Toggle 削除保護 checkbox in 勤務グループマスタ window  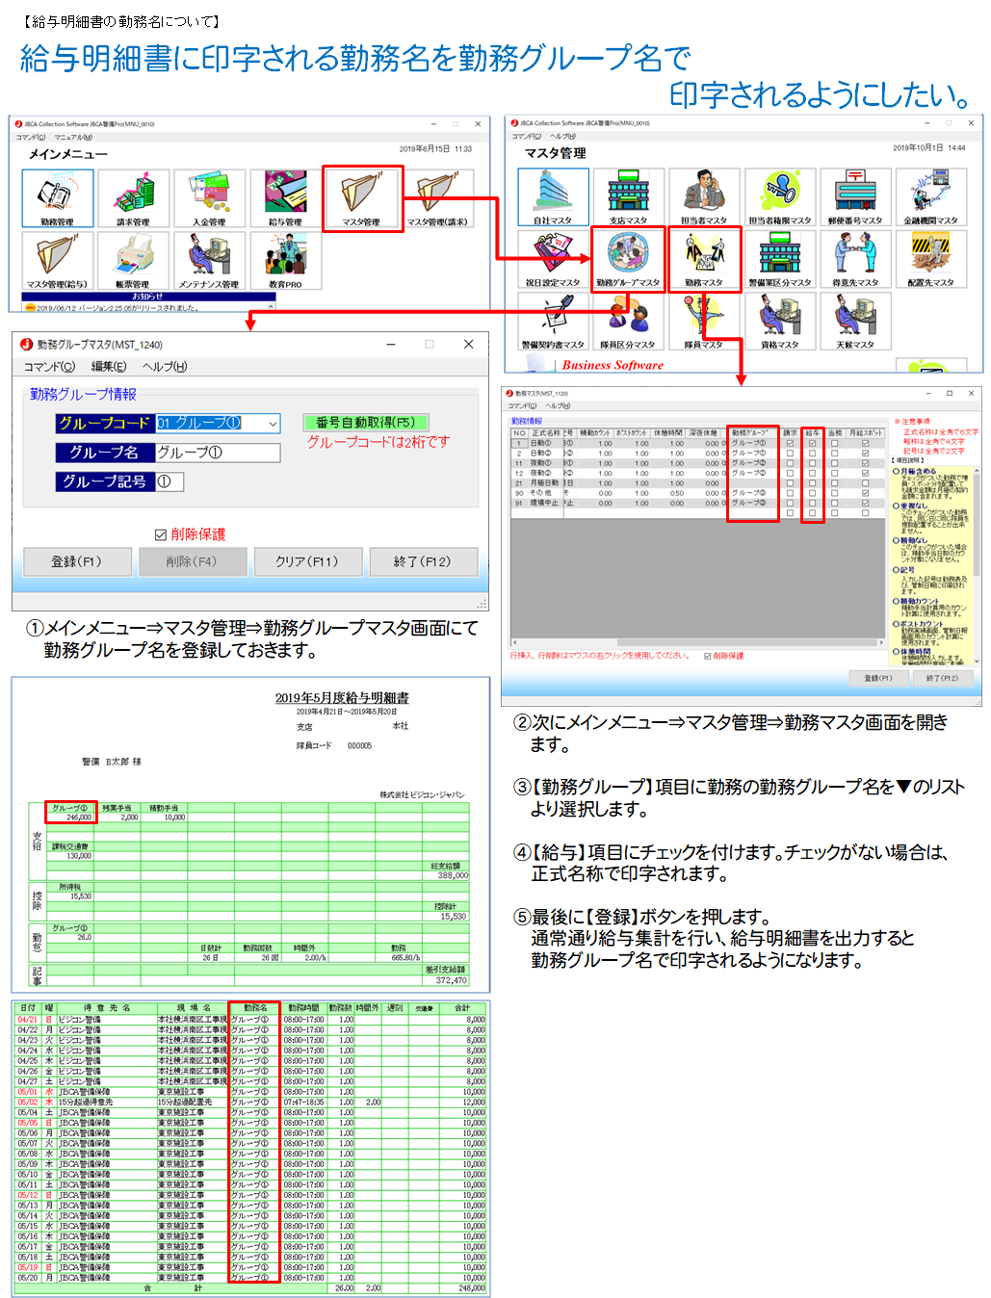(x=161, y=534)
